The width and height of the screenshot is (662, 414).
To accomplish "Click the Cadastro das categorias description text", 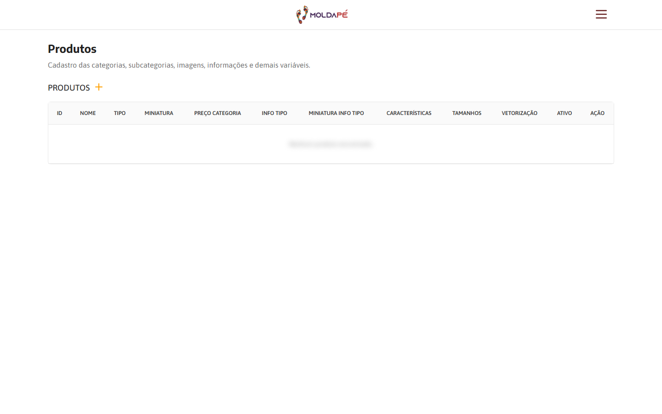I will click(179, 65).
